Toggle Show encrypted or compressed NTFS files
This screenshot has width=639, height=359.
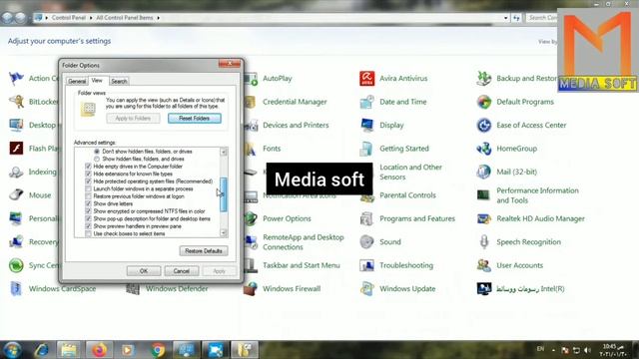88,211
